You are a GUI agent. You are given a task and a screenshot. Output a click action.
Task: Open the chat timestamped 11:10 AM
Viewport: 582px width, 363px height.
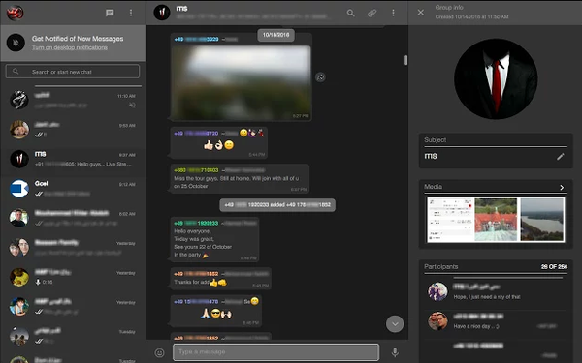(x=73, y=101)
